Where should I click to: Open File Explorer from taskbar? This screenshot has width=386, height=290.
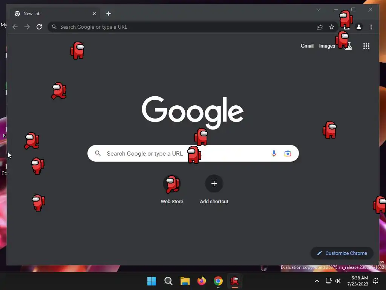[x=185, y=281]
